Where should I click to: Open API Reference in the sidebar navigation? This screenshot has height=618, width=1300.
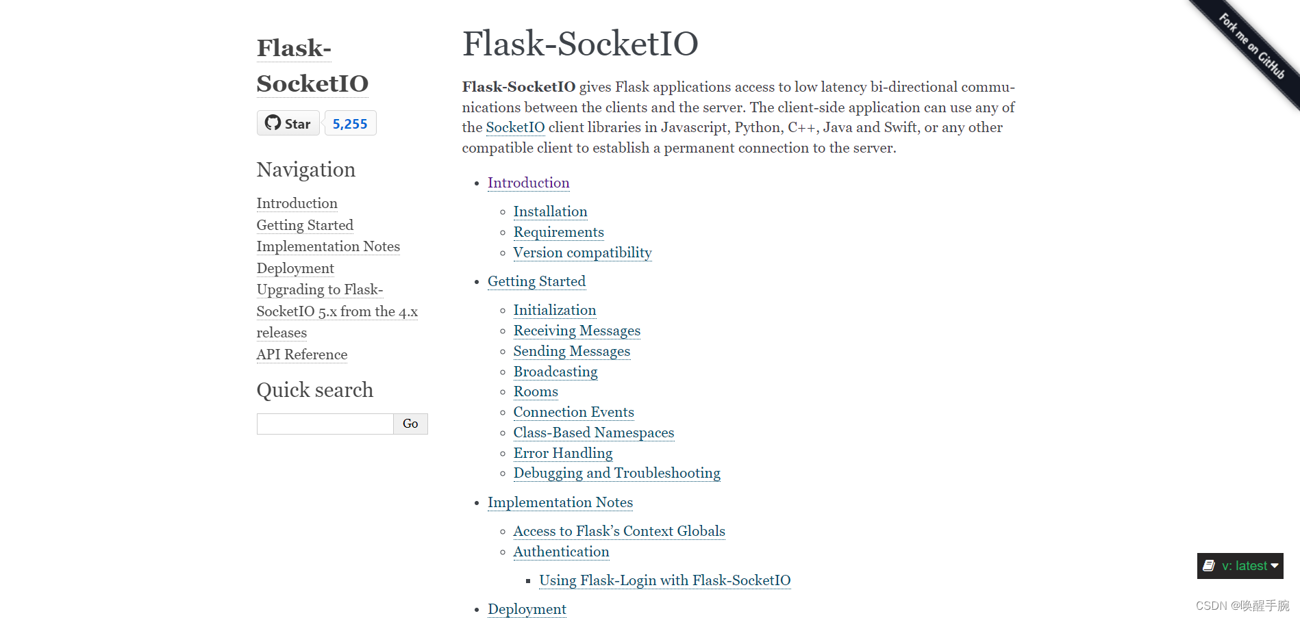pos(301,355)
